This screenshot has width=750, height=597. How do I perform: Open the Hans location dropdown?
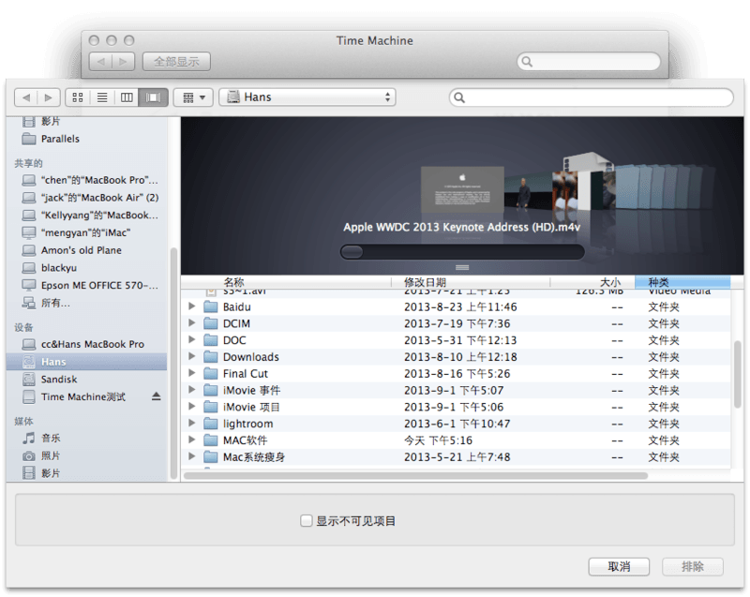point(307,97)
